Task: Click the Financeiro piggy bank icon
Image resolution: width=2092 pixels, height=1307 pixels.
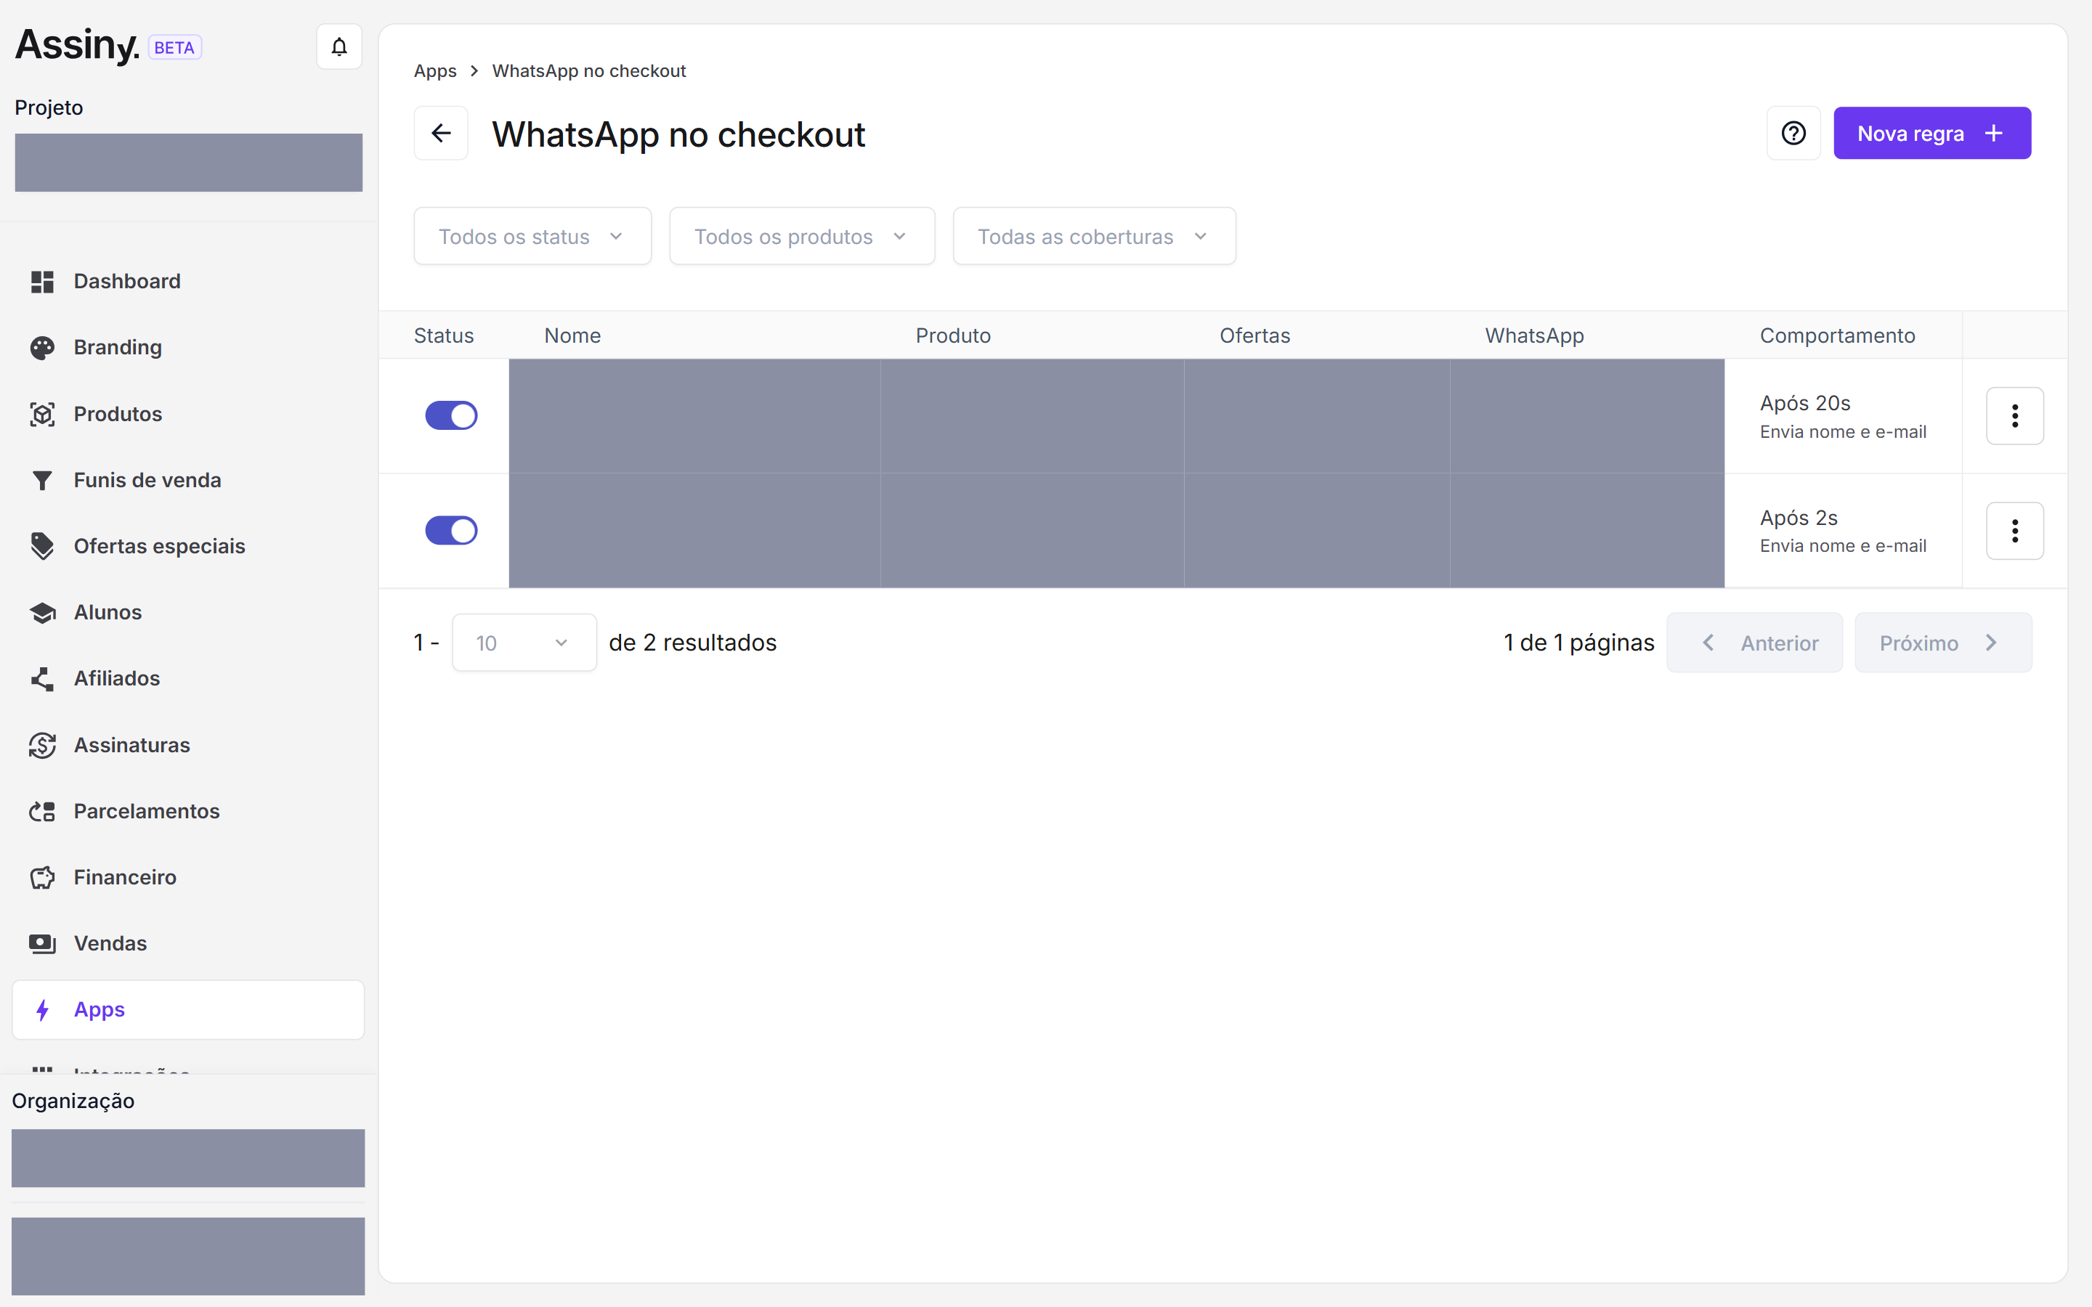Action: [x=41, y=877]
